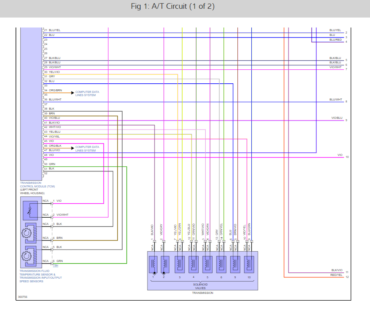Select TCM pin 41 BLK/VIO label
Image resolution: width=370 pixels, height=313 pixels.
coord(52,122)
